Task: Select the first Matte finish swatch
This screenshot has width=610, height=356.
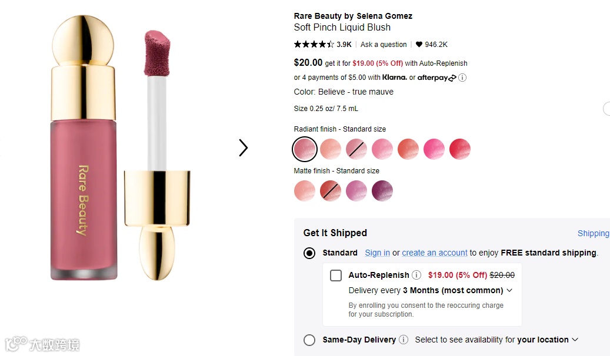Action: click(305, 191)
